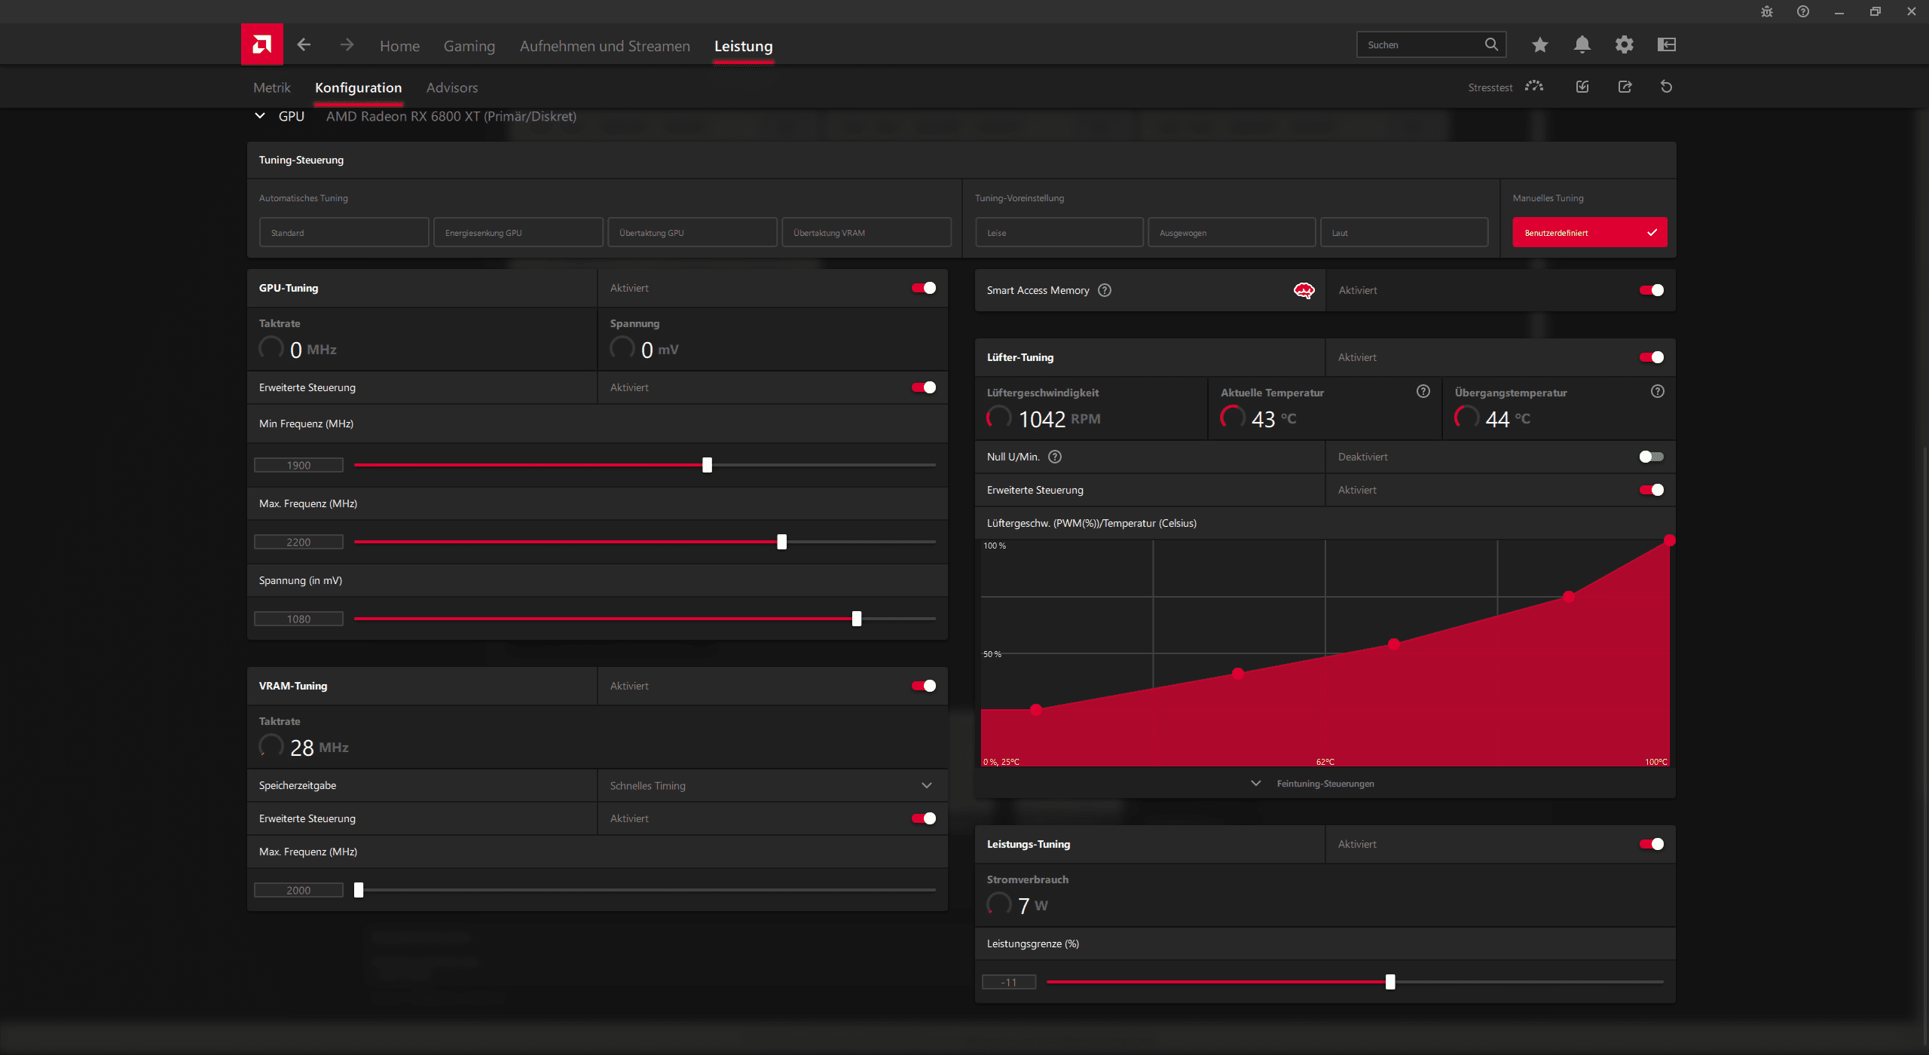Open Aufnehmen und Streamen tab
This screenshot has width=1929, height=1055.
604,46
